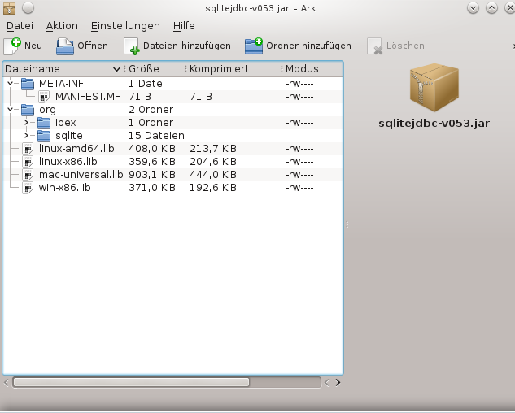This screenshot has height=413, width=515.
Task: Click the win-x86.lib file icon
Action: pyautogui.click(x=28, y=188)
